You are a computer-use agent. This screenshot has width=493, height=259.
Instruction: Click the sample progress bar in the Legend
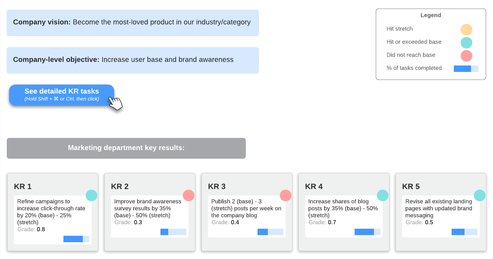point(466,68)
